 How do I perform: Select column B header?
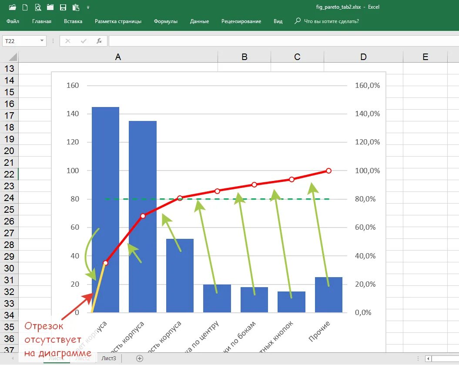(x=245, y=57)
